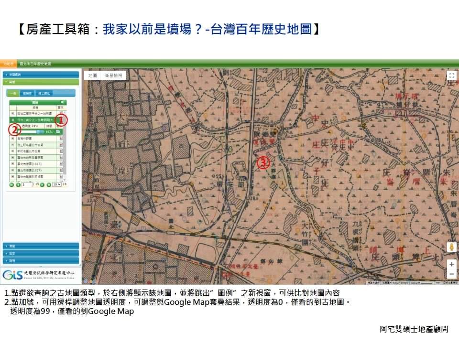This screenshot has height=344, width=459.
Task: Zoom in on the map
Action: (x=452, y=264)
